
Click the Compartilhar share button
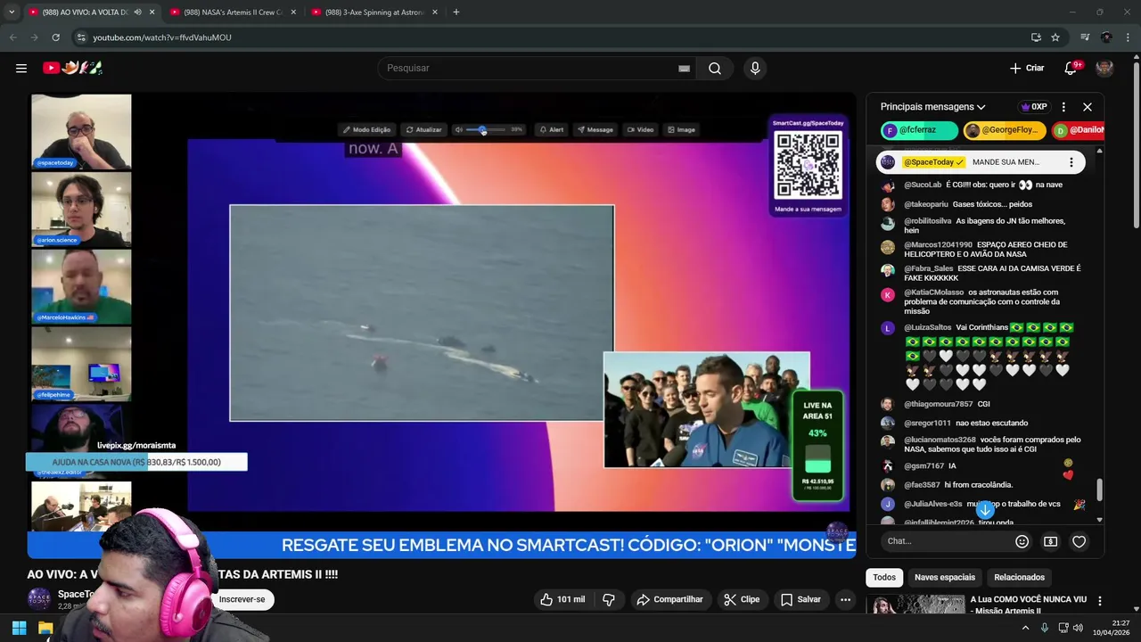[669, 599]
